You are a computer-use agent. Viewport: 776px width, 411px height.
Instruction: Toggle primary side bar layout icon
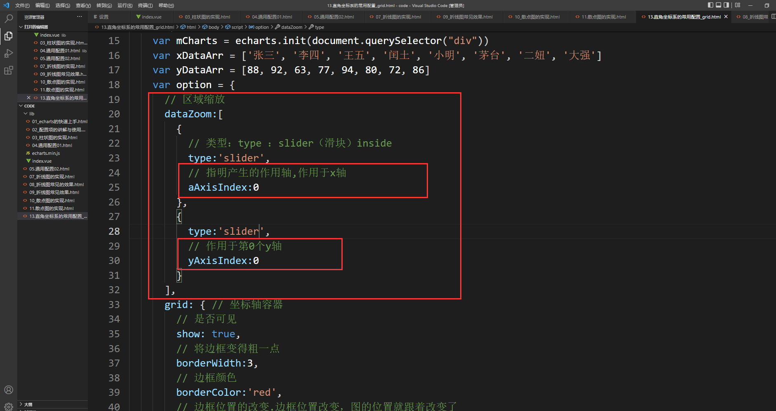pyautogui.click(x=710, y=5)
